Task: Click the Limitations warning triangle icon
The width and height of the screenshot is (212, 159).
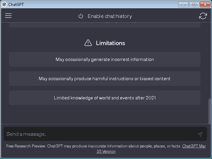Action: tap(88, 43)
